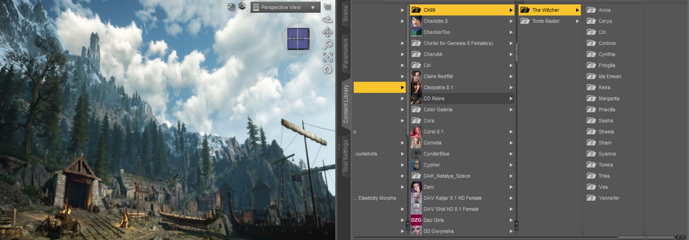This screenshot has height=240, width=689.
Task: Click the Dani portrait thumbnail
Action: [x=416, y=187]
